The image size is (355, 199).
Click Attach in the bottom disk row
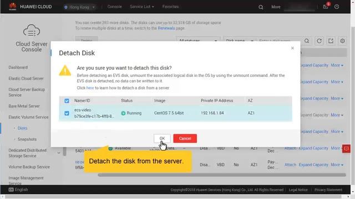290,165
